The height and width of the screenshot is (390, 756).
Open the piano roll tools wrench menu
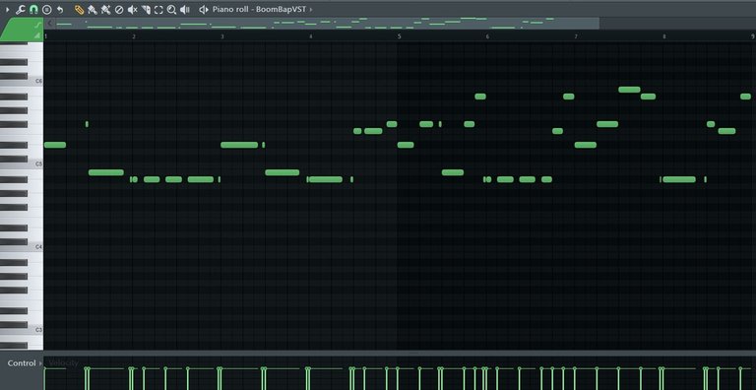(21, 10)
